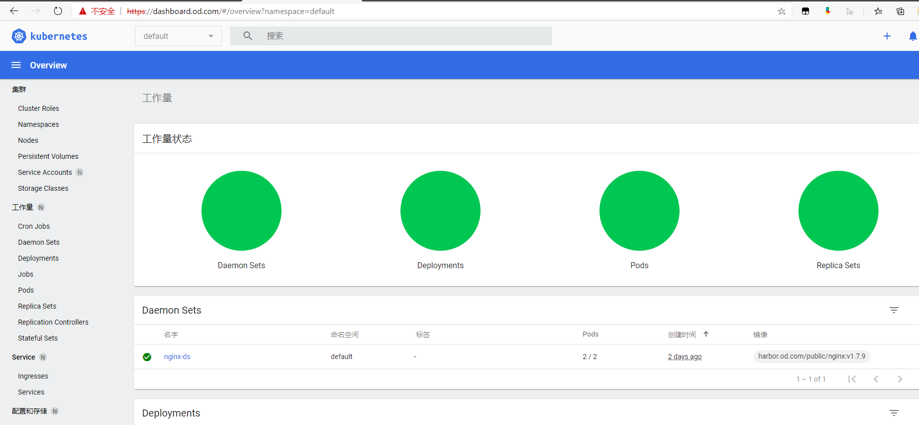The height and width of the screenshot is (425, 919).
Task: Click the Replica Sets green status circle
Action: pos(838,211)
